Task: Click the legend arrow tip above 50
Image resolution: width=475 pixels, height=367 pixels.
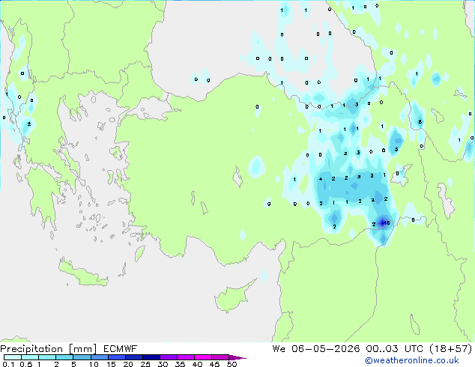Action: (237, 357)
